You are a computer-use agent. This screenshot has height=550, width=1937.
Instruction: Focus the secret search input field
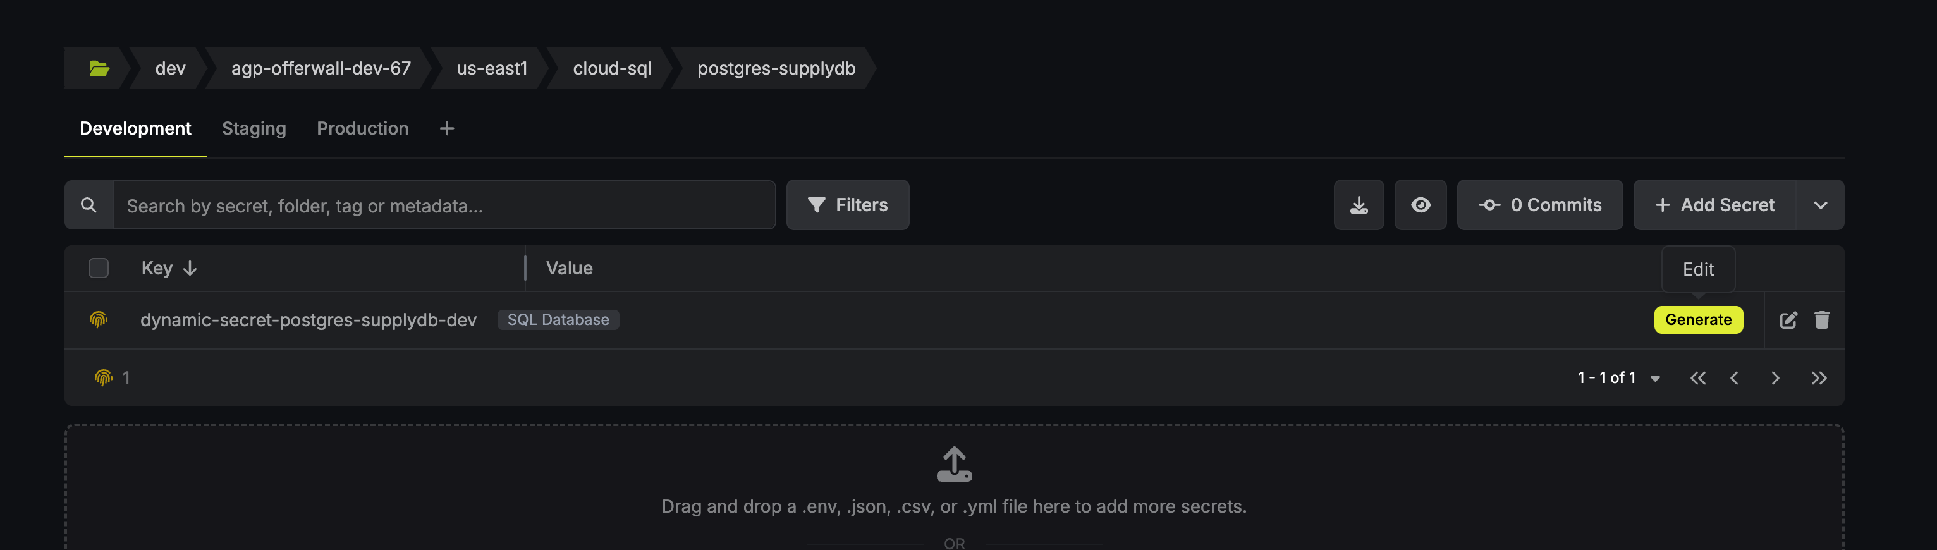pyautogui.click(x=444, y=205)
